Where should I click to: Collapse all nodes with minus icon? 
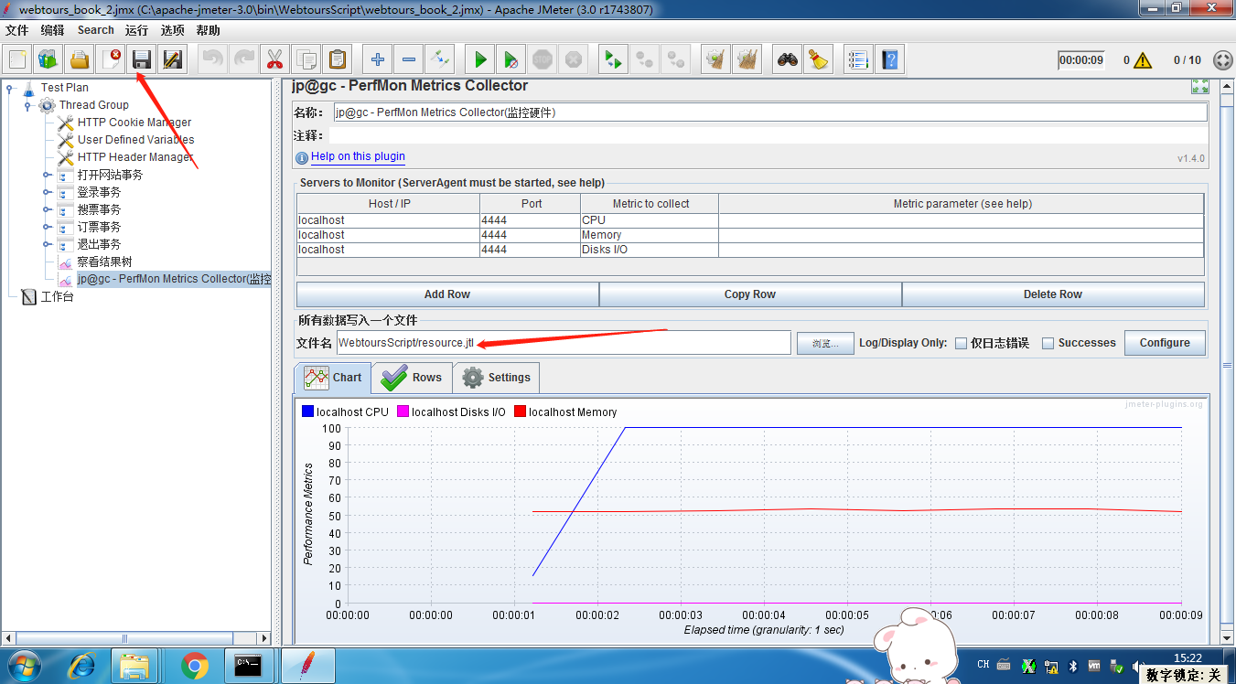[x=408, y=60]
